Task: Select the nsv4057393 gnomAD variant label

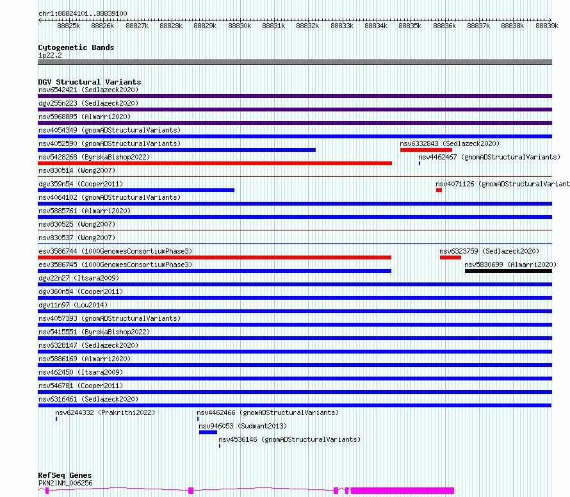Action: pyautogui.click(x=110, y=318)
